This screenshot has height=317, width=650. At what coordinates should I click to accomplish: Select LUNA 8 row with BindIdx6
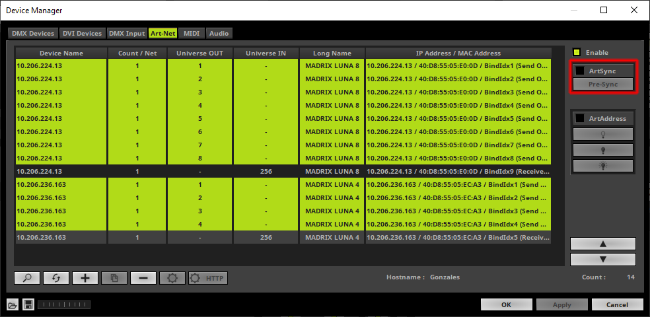pos(283,132)
